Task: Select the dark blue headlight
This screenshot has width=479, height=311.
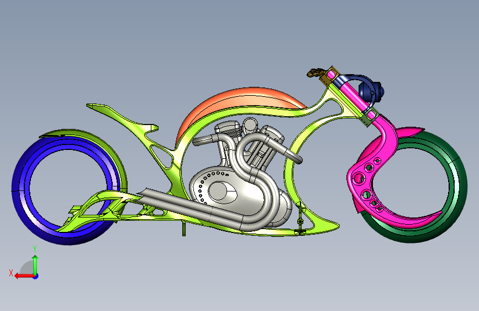Action: coord(371,91)
